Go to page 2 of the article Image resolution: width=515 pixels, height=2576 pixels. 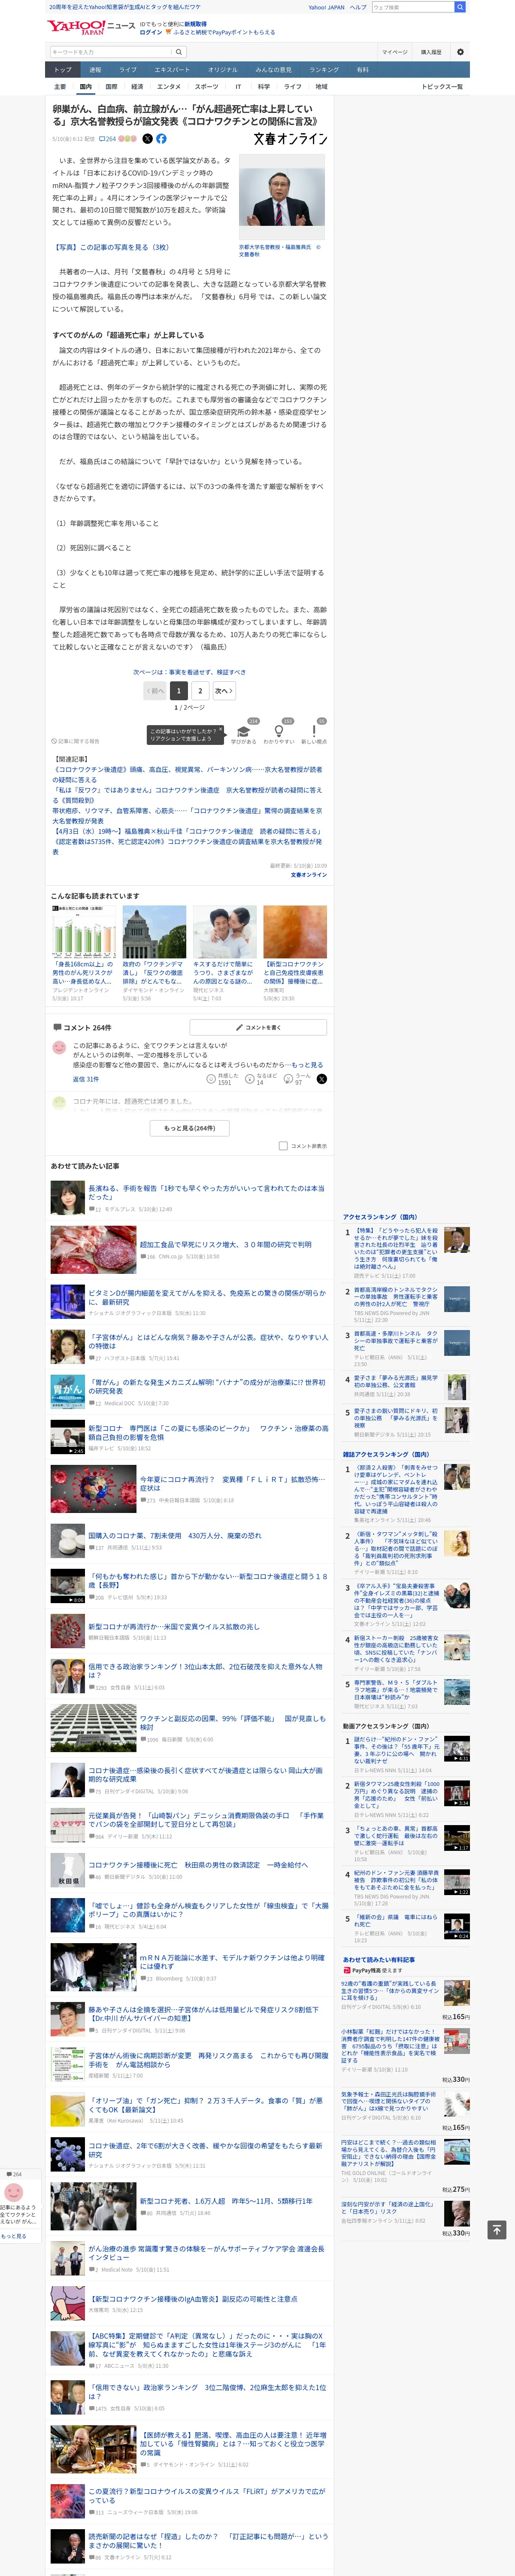pos(200,691)
